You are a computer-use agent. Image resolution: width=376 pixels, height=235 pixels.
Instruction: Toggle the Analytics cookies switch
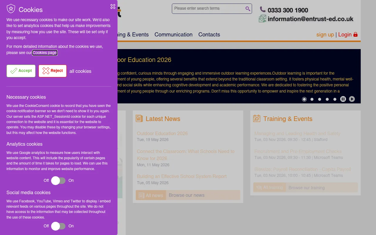pyautogui.click(x=58, y=181)
